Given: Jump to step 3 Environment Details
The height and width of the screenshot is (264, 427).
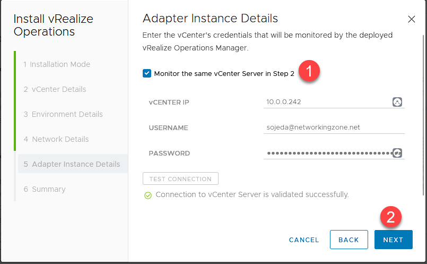Looking at the screenshot, I should 63,114.
